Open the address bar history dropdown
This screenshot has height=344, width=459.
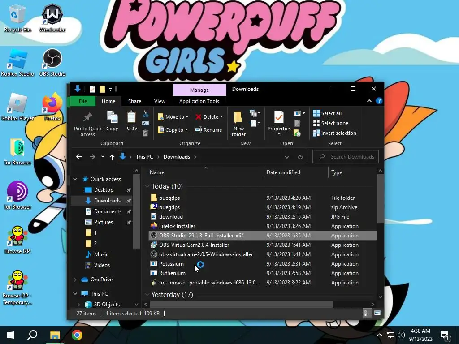click(x=287, y=157)
